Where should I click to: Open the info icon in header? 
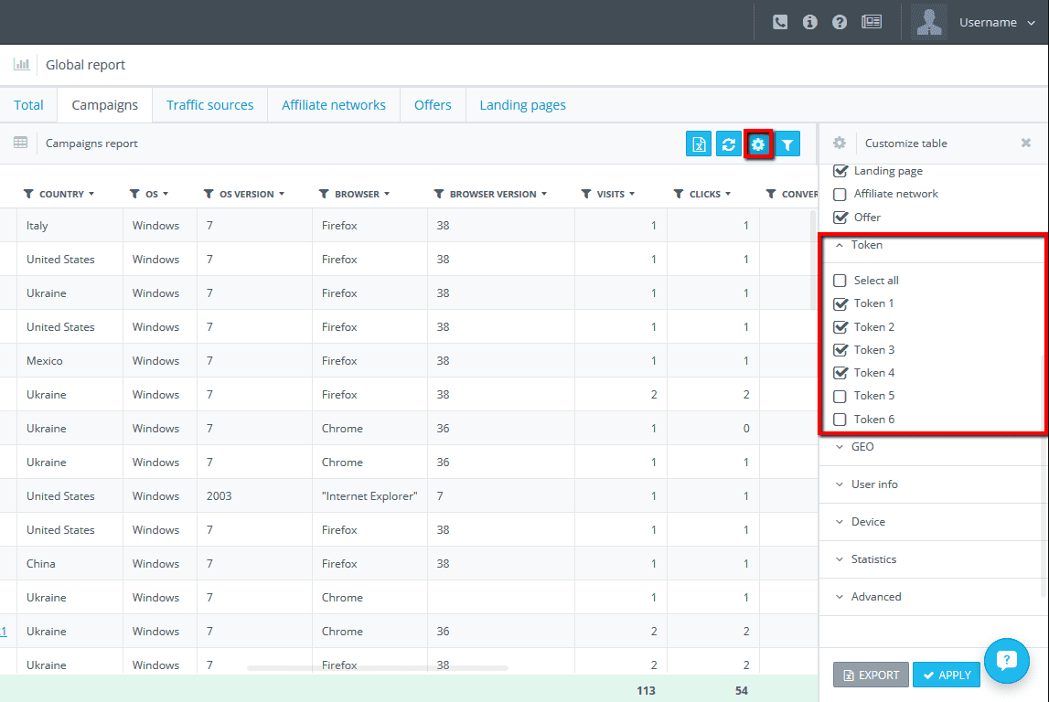809,22
